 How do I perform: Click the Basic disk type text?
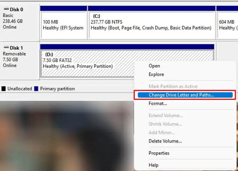[8, 15]
